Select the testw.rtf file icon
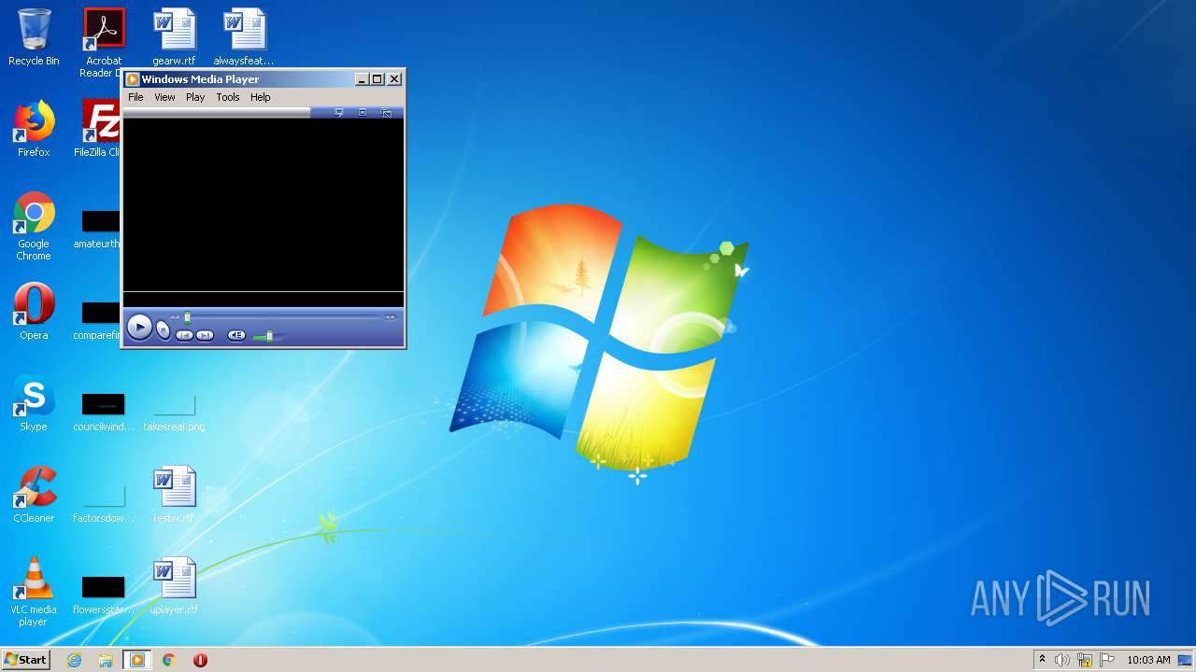 tap(175, 495)
